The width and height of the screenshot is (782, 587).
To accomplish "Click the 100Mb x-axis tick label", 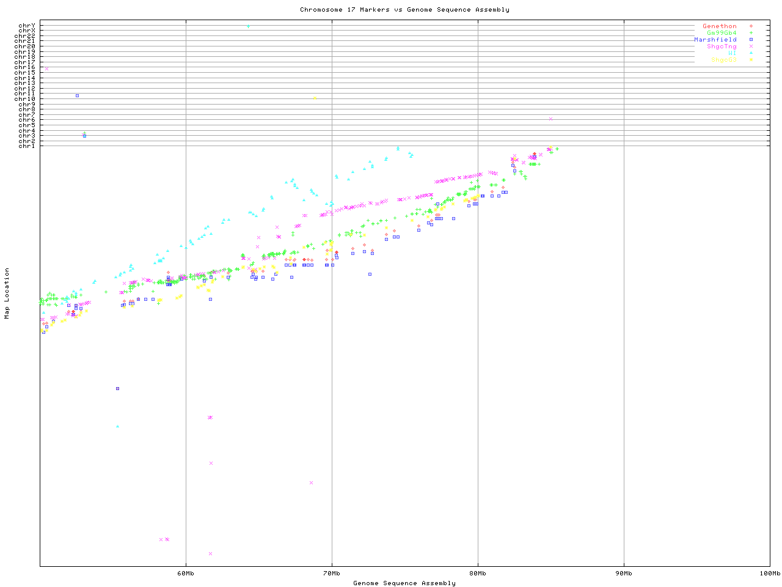I will (769, 574).
